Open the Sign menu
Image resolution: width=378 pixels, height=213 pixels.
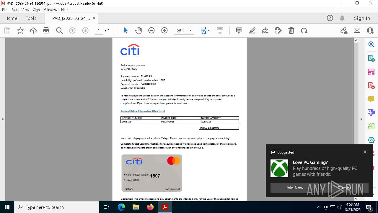(36, 9)
